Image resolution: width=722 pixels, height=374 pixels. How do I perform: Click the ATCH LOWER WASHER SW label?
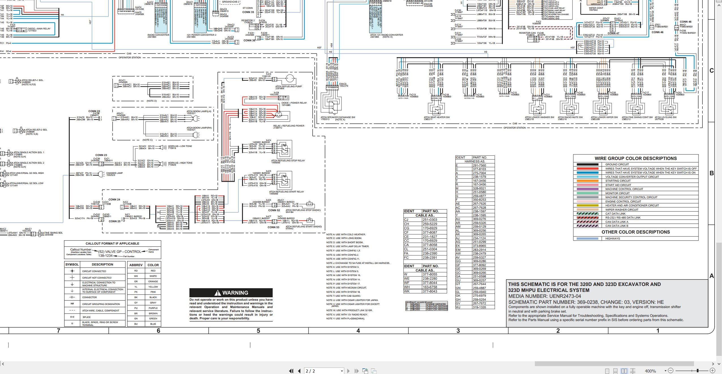pyautogui.click(x=539, y=117)
